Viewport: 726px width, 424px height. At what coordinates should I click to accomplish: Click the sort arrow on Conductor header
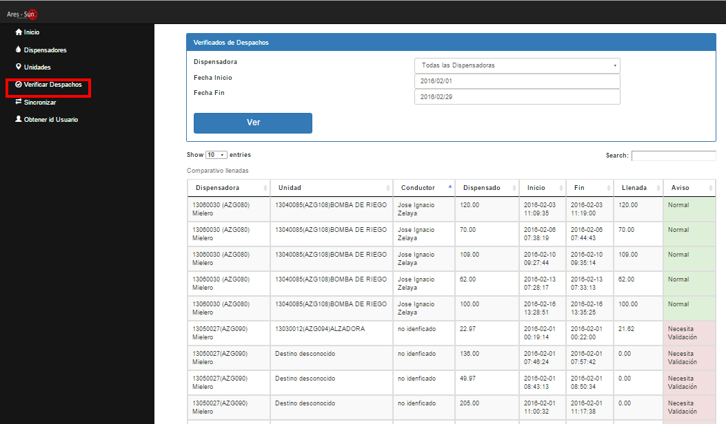450,187
